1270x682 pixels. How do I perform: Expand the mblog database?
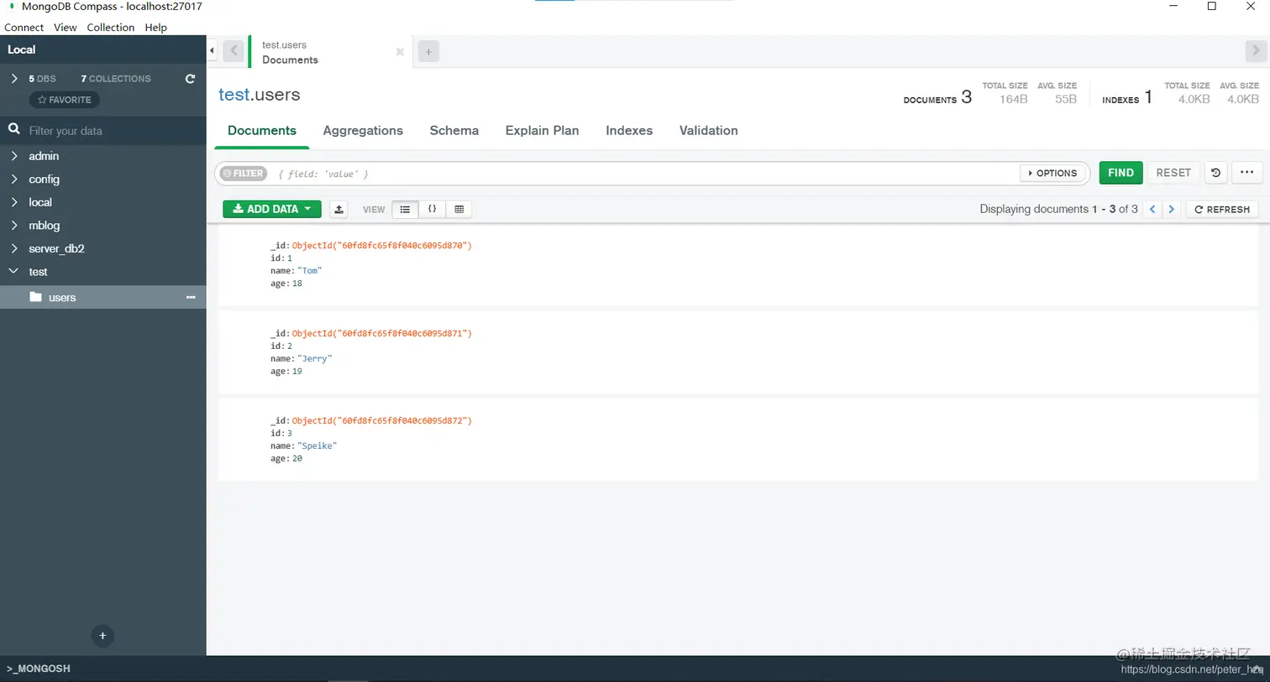coord(14,225)
